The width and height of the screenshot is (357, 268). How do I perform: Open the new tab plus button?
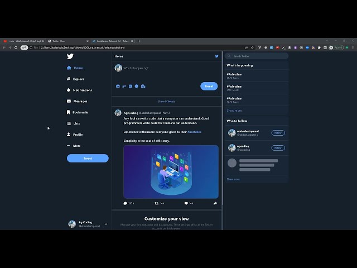click(x=139, y=41)
